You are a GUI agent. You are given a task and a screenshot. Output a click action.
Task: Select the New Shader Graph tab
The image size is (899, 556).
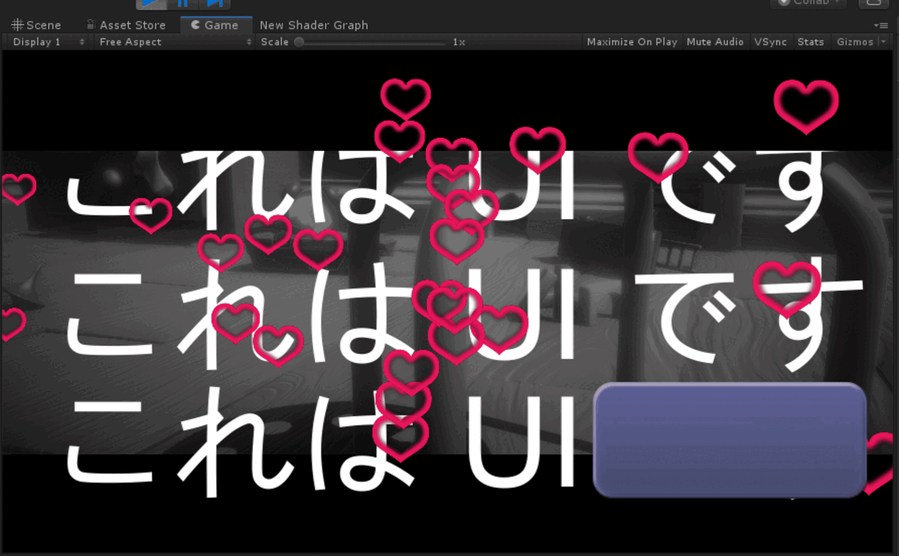[x=313, y=26]
